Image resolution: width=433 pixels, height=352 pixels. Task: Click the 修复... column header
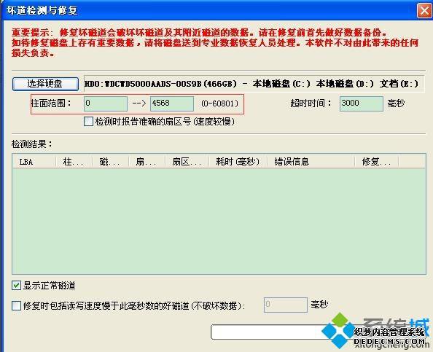(377, 162)
